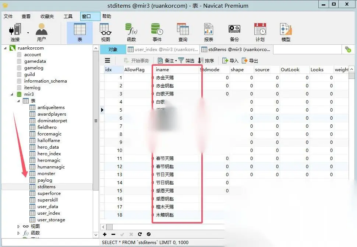Click the idx cell for row 18
The height and width of the screenshot is (247, 357).
tap(113, 215)
